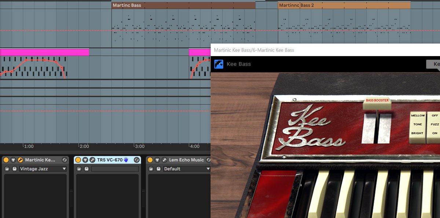
Task: Select the Martinic Ke... device title
Action: (x=40, y=160)
